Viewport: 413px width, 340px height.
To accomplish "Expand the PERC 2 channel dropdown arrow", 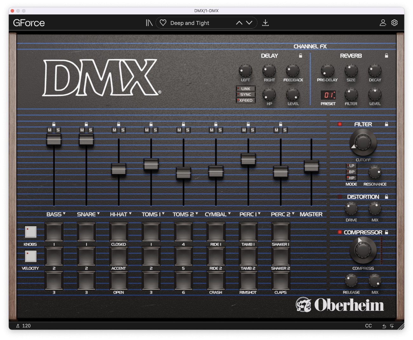I will tap(293, 213).
